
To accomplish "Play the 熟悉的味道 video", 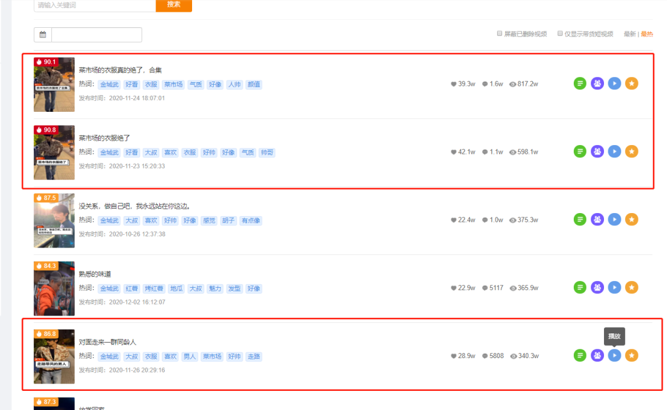I will point(615,288).
